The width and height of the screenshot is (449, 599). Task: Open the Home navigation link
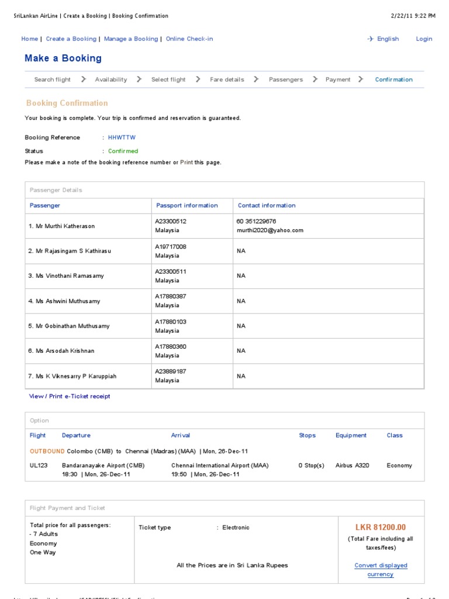pos(29,39)
